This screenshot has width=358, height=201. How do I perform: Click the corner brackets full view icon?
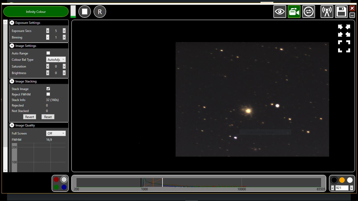[344, 46]
